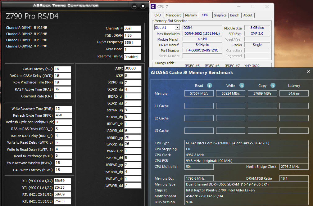Click the RAS# to CAS# Delay (tRCD) field
This screenshot has height=206, width=313.
coord(62,76)
